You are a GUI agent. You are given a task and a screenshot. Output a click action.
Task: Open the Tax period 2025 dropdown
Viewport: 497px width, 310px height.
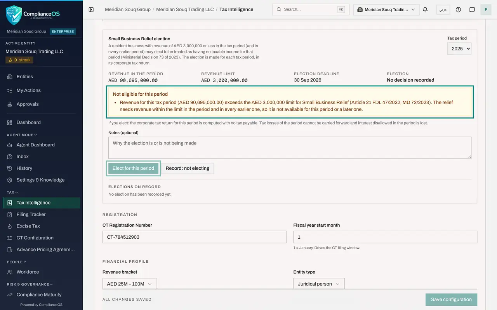(x=459, y=48)
